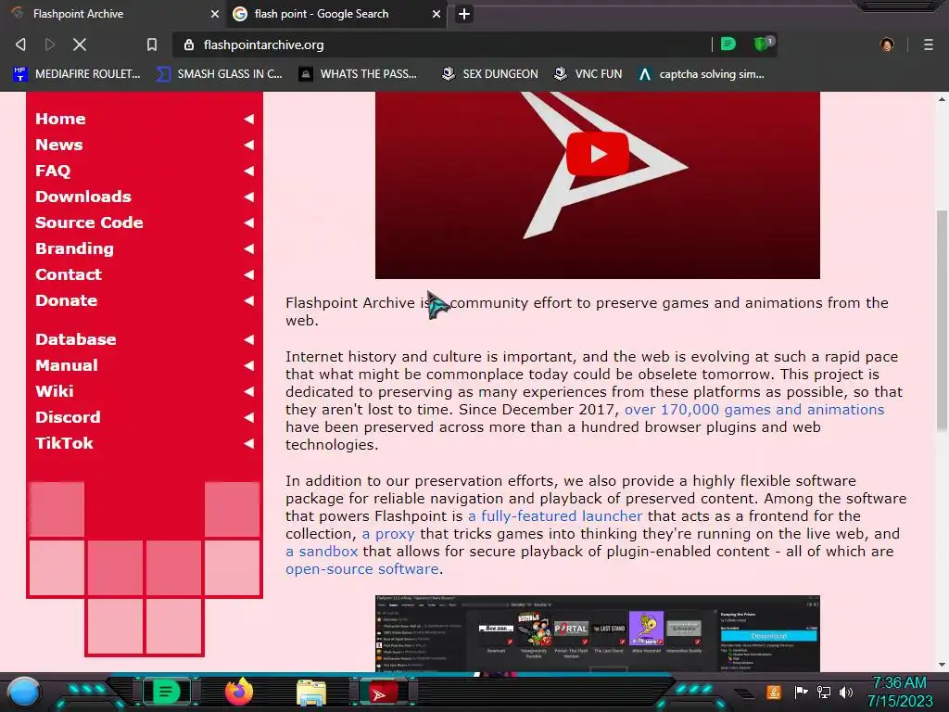This screenshot has width=949, height=712.
Task: Switch to the Flashpoint Archive tab
Action: pos(113,14)
